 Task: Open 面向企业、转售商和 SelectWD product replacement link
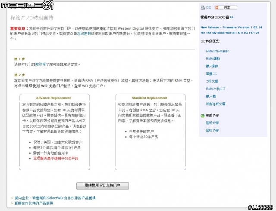point(55,198)
